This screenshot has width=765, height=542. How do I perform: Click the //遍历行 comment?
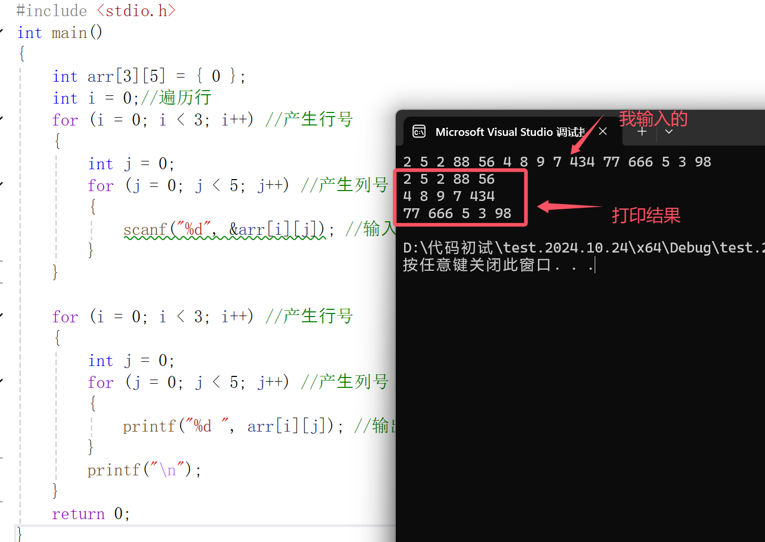(x=176, y=98)
